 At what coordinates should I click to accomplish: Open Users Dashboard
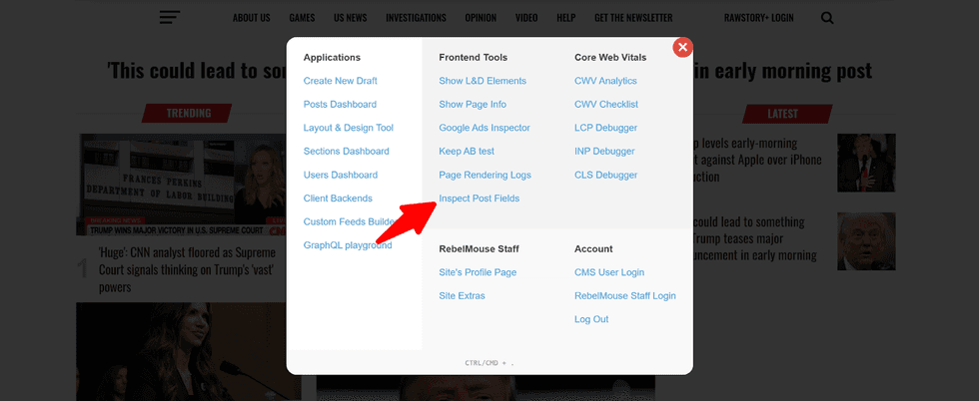click(x=341, y=176)
